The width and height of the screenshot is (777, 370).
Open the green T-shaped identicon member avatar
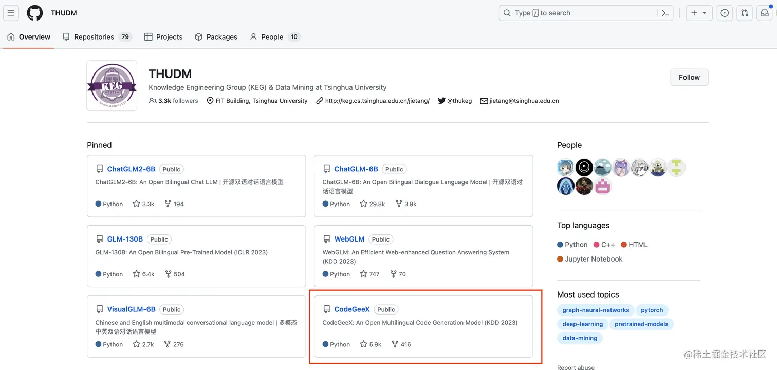677,168
